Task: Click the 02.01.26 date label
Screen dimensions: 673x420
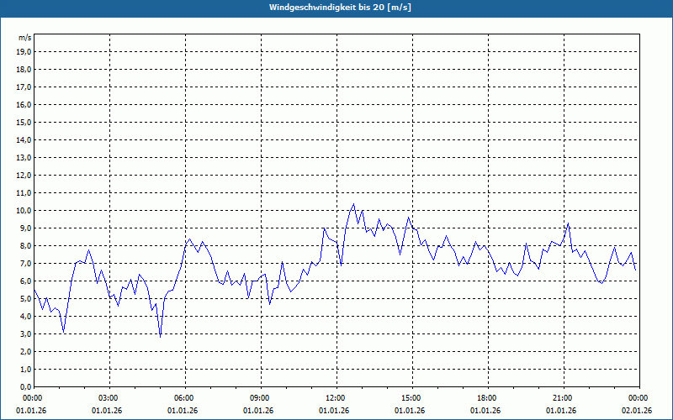Action: (x=637, y=411)
